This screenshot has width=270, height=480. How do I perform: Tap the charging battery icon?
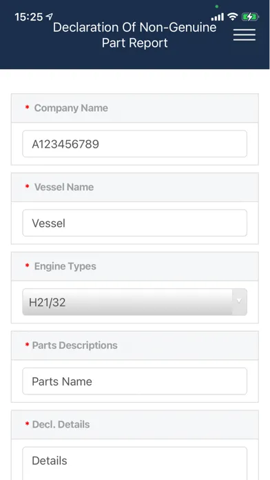tap(250, 17)
